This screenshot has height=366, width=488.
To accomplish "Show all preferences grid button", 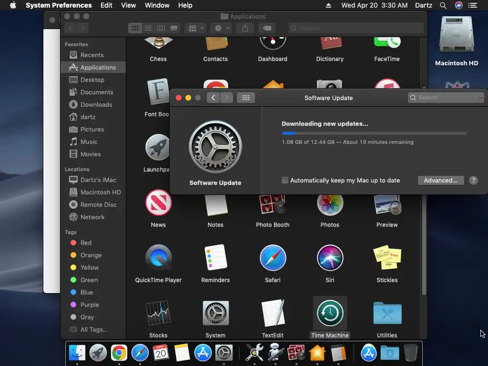I will coord(246,98).
